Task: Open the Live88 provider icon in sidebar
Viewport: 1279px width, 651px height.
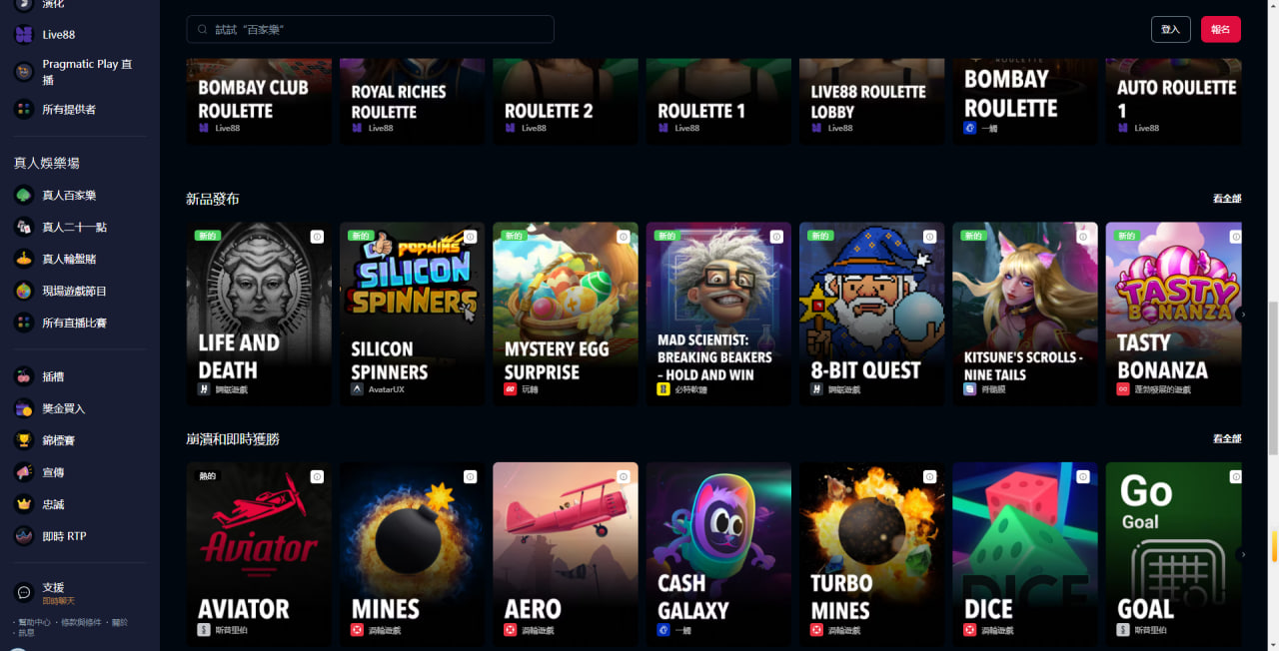Action: (24, 34)
